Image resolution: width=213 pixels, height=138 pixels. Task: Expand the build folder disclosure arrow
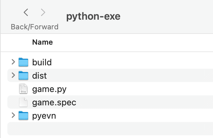(13, 62)
